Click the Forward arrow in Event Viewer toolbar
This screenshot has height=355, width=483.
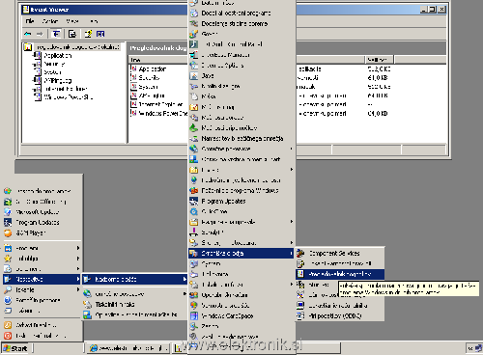(x=40, y=34)
